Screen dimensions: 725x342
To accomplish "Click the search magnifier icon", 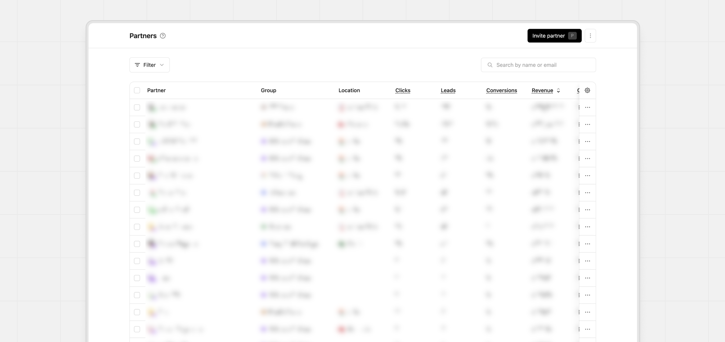I will tap(490, 65).
